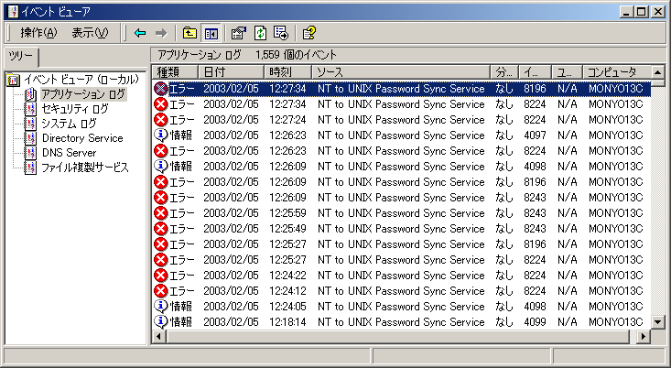Select error event at 12:24:12
The width and height of the screenshot is (671, 368).
[401, 291]
